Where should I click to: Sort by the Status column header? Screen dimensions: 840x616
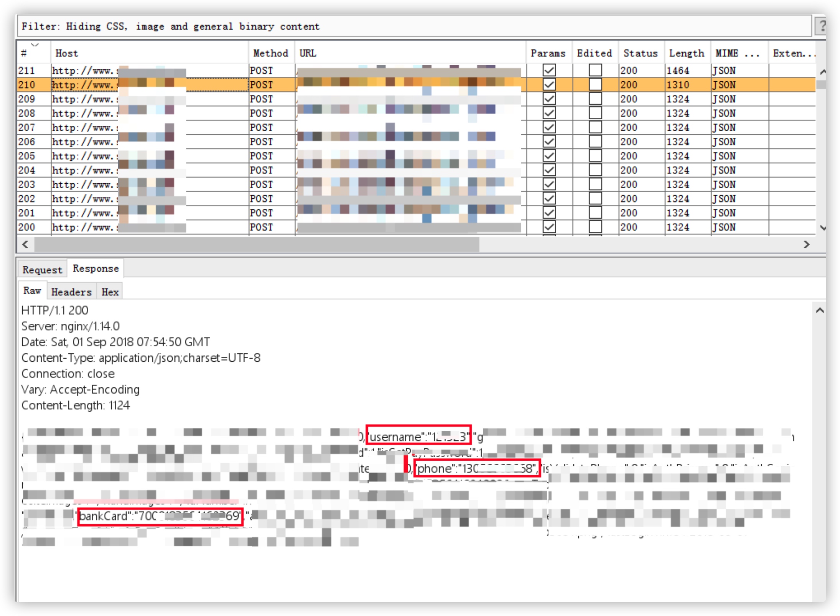(x=640, y=53)
